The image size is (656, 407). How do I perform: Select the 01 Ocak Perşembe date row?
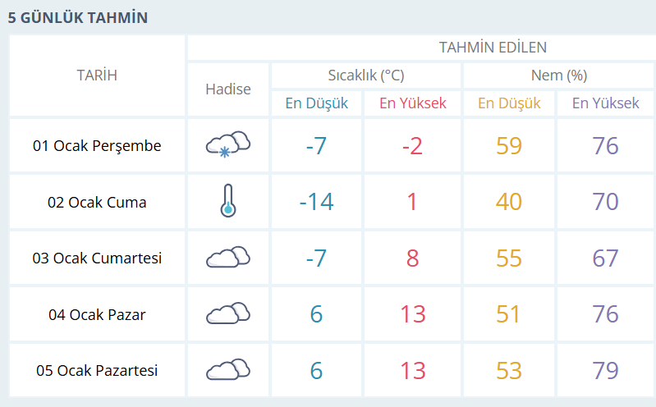[97, 146]
